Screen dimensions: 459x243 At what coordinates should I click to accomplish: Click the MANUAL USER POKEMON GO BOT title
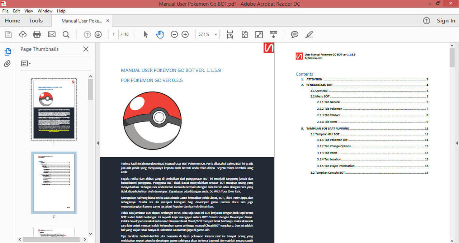click(171, 70)
